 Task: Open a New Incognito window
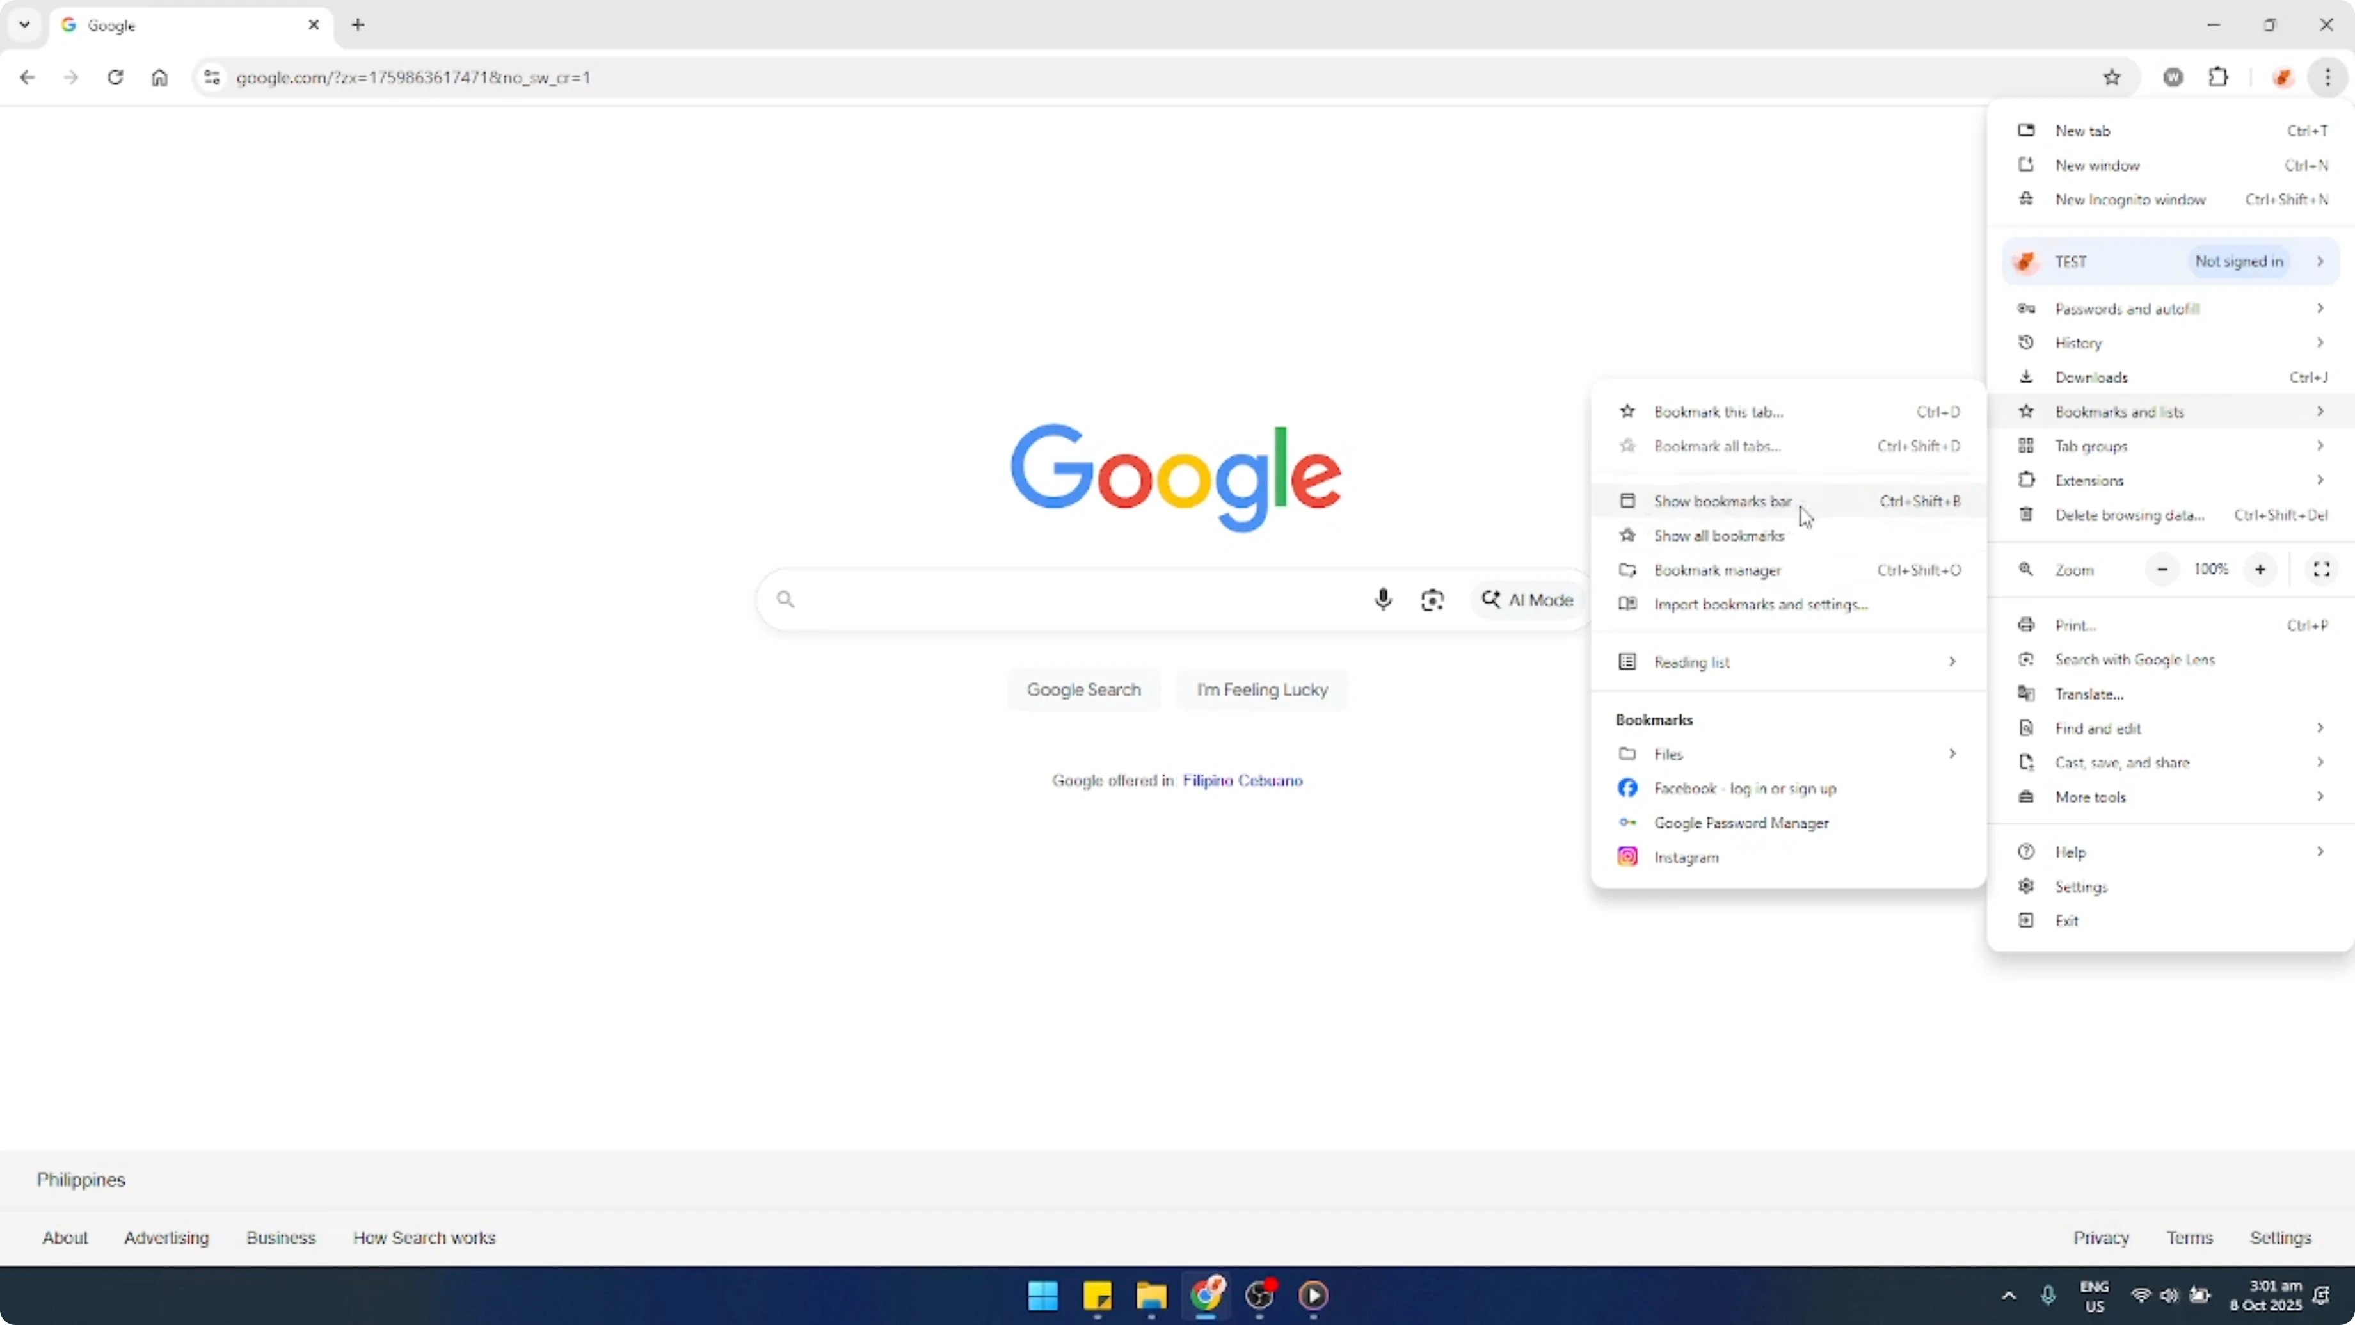[x=2171, y=199]
